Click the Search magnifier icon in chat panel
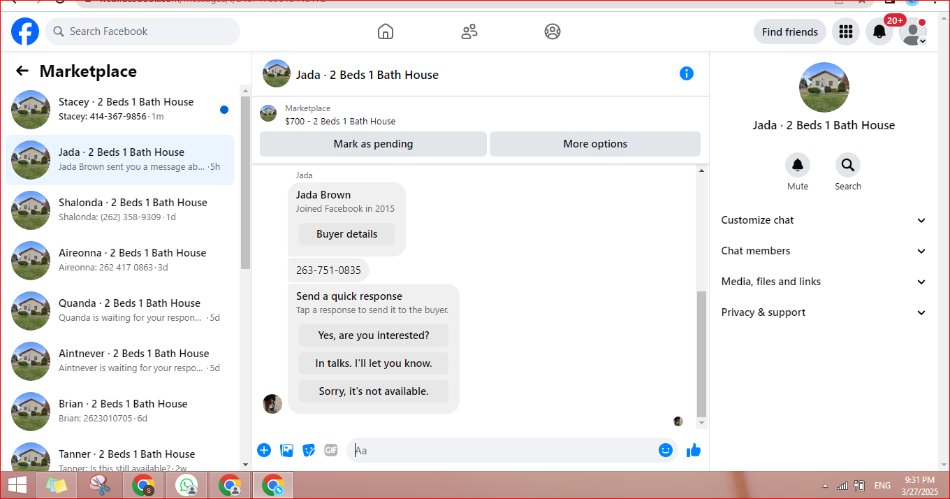This screenshot has height=499, width=950. (848, 165)
